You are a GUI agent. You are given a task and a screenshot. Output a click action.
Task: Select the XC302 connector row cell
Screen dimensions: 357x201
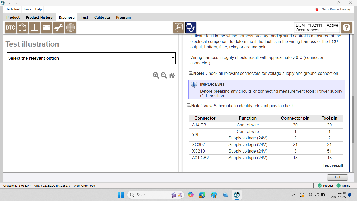205,145
